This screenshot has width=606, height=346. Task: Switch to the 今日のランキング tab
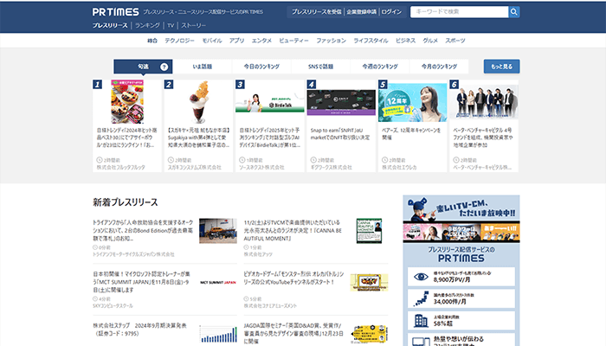point(261,67)
